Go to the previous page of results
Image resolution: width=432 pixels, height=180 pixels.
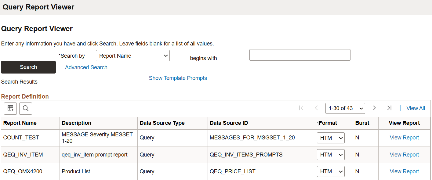tap(316, 108)
